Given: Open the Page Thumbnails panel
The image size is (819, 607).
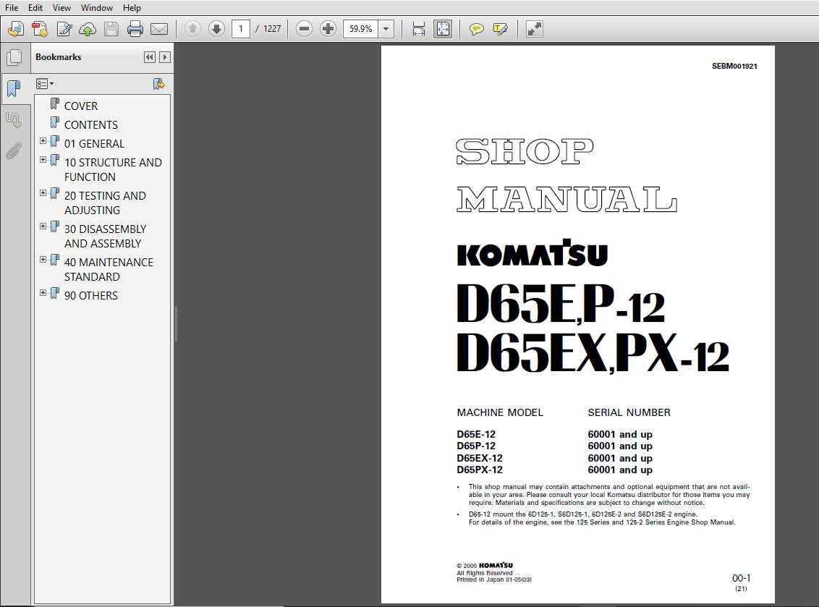Looking at the screenshot, I should (x=14, y=57).
